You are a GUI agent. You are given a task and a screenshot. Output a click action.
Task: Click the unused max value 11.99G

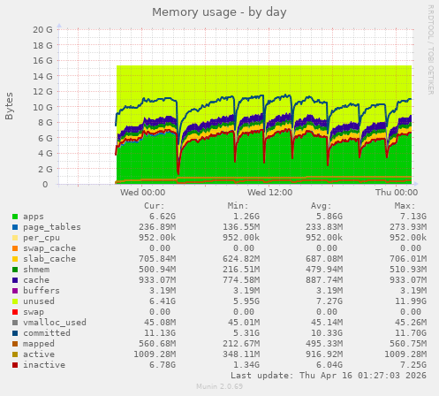(411, 301)
